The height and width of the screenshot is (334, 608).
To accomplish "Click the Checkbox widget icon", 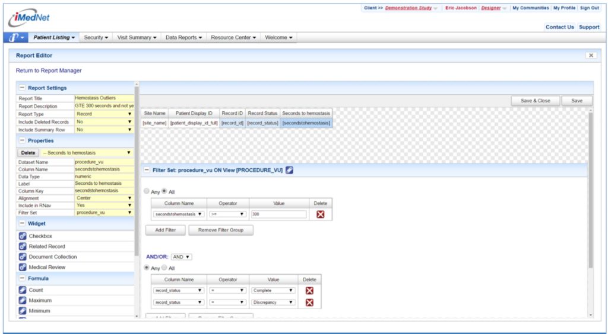I will coord(23,236).
